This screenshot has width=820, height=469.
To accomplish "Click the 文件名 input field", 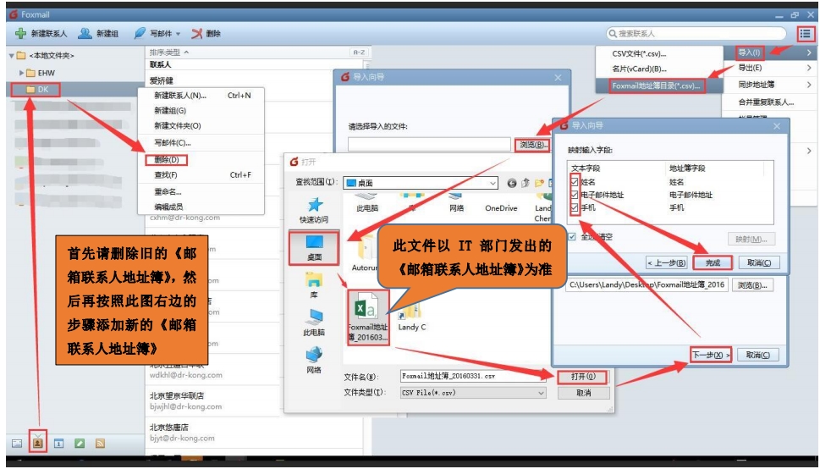I will [x=473, y=377].
